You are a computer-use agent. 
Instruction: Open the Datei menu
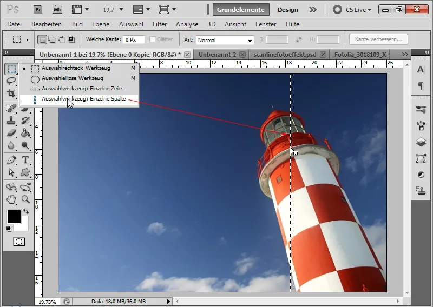tap(15, 24)
